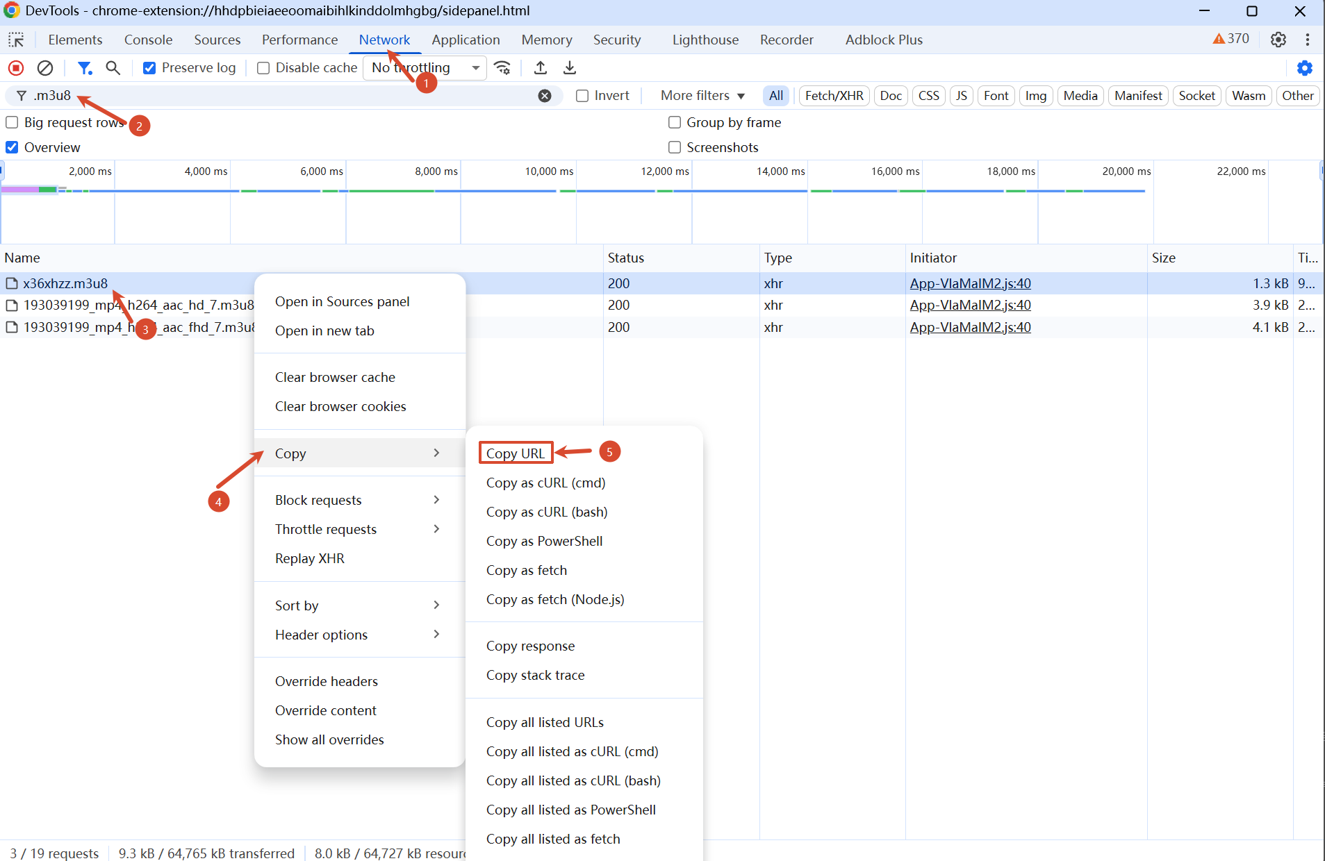Open the No throttling dropdown
This screenshot has width=1325, height=861.
click(x=425, y=67)
